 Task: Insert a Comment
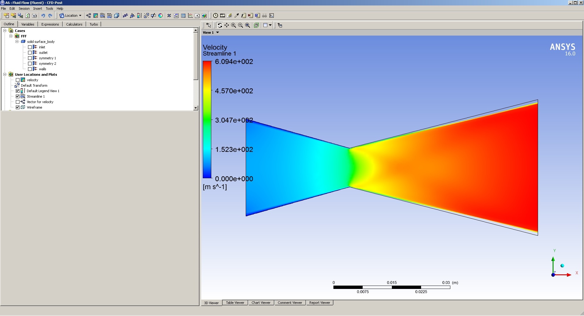click(x=197, y=16)
